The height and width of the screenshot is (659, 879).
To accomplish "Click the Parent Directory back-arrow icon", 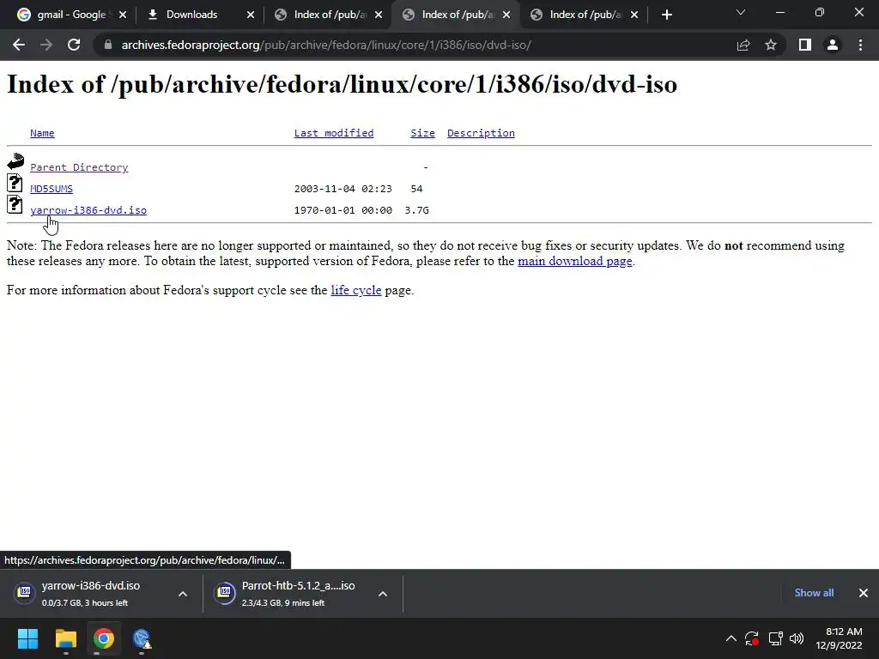I will click(15, 161).
